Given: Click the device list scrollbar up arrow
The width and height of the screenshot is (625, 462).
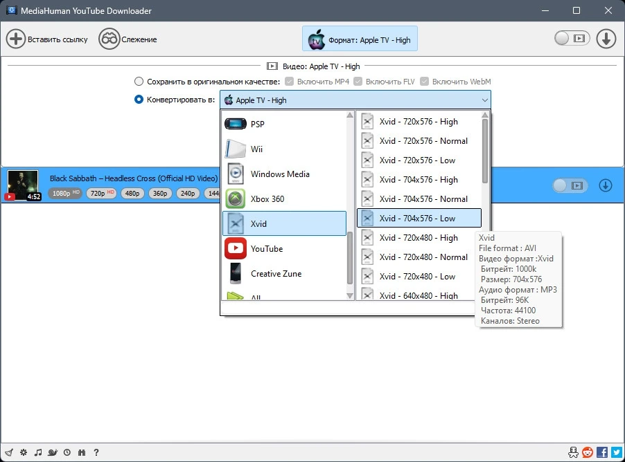Looking at the screenshot, I should point(350,115).
